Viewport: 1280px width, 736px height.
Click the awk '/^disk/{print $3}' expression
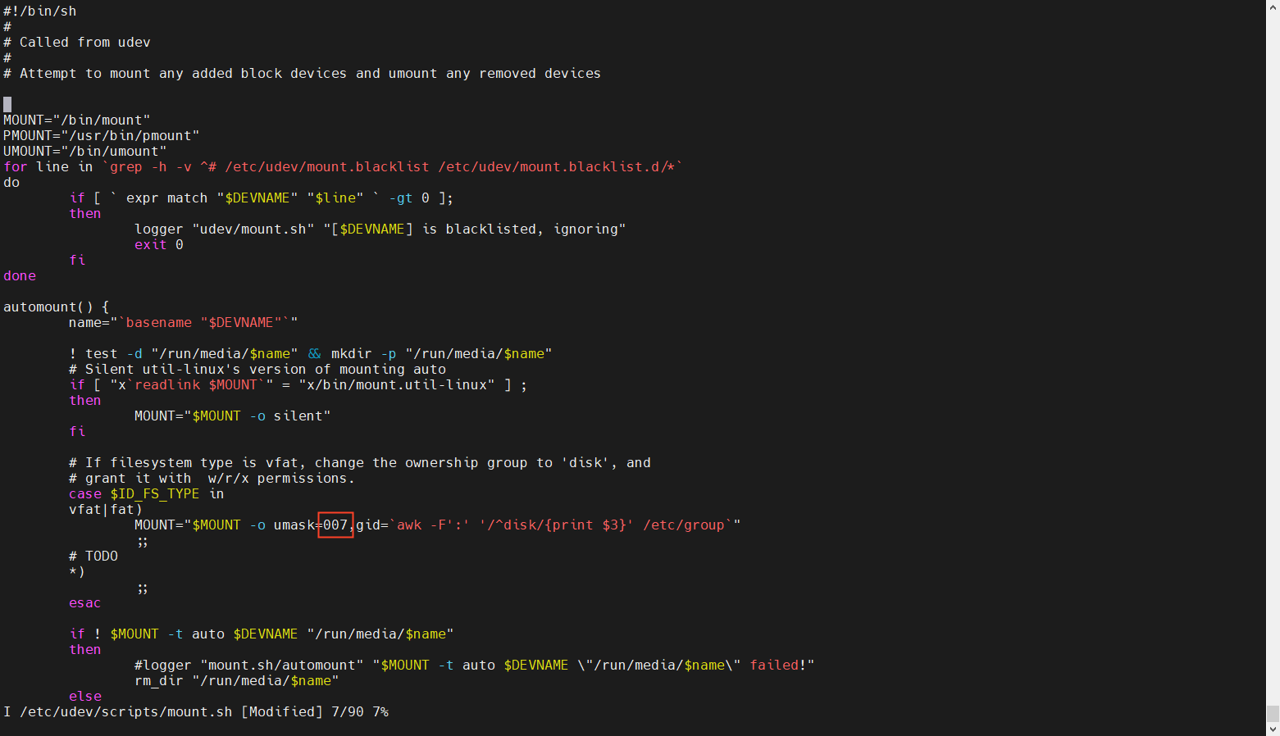coord(557,525)
